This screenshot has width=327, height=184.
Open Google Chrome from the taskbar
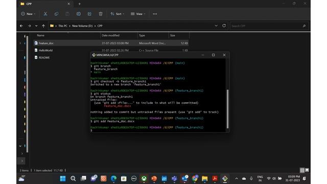coord(195,178)
